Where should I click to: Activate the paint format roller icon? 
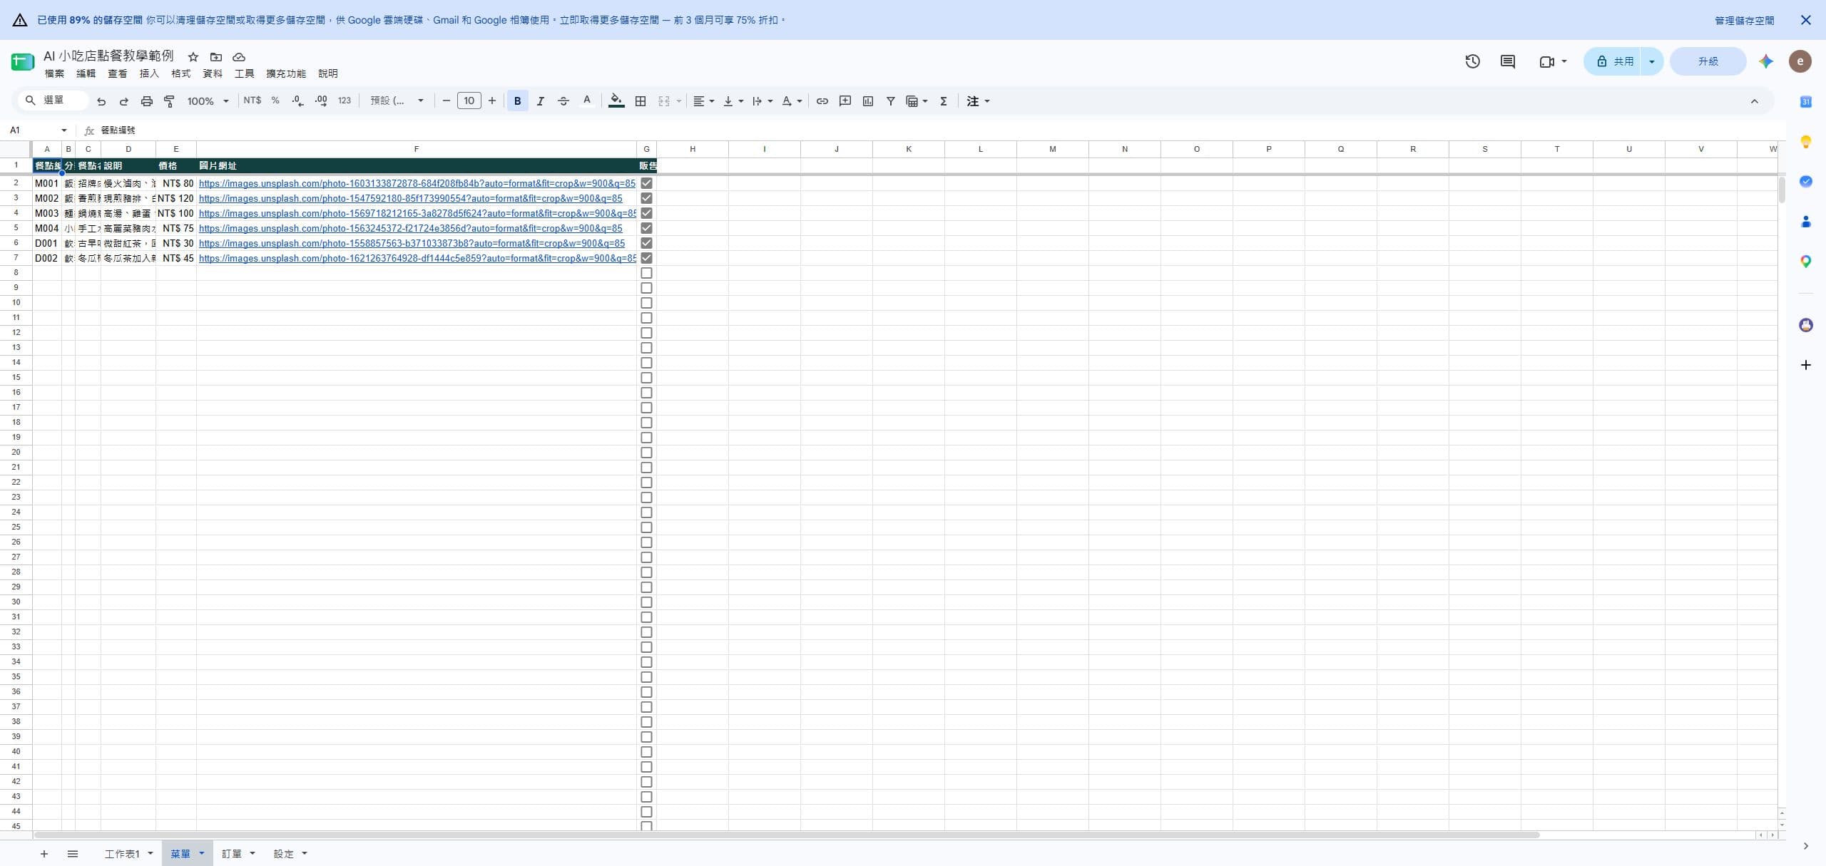(170, 101)
